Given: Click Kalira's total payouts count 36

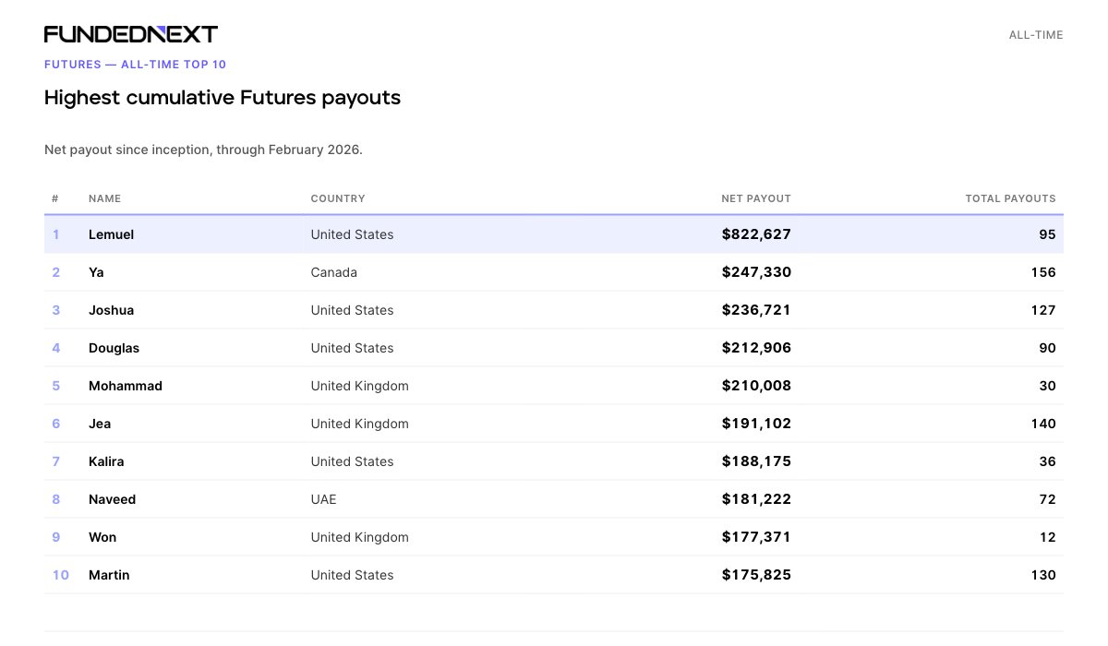Looking at the screenshot, I should 1047,461.
